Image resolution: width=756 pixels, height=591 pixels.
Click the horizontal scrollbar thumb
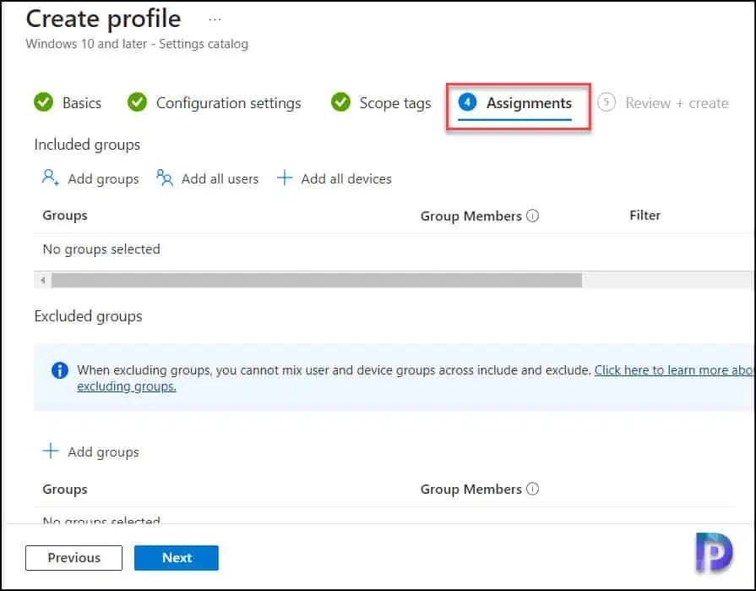tap(316, 281)
